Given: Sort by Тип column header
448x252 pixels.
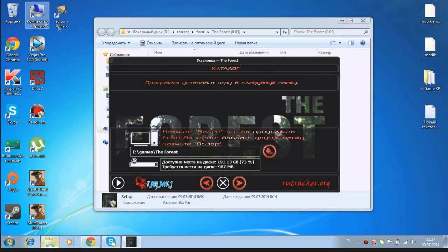Looking at the screenshot, I should point(282,52).
